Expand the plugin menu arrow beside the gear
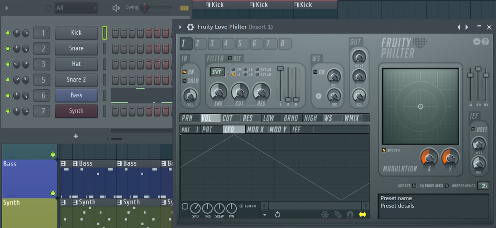Viewport: 496px width, 228px height. pos(180,27)
